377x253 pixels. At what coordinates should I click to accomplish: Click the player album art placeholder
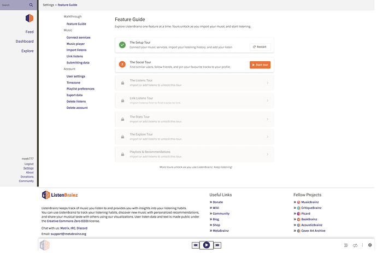click(x=44, y=245)
